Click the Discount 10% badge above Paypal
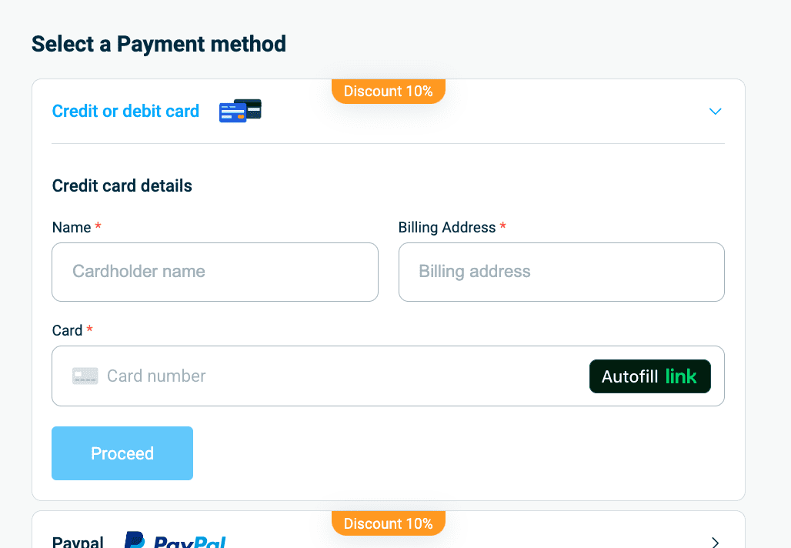This screenshot has height=548, width=791. pyautogui.click(x=389, y=523)
